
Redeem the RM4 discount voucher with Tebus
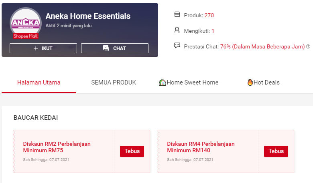click(276, 151)
